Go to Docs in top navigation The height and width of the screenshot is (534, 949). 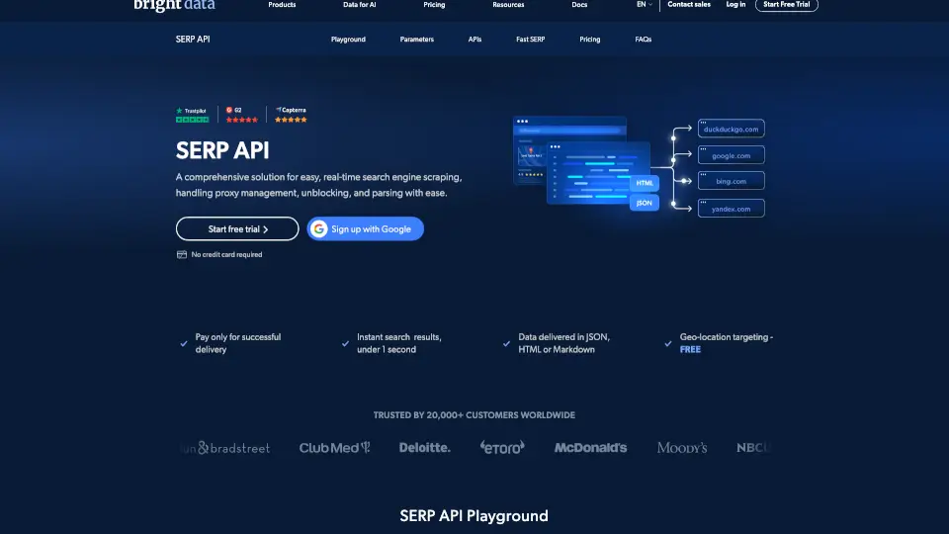point(579,4)
